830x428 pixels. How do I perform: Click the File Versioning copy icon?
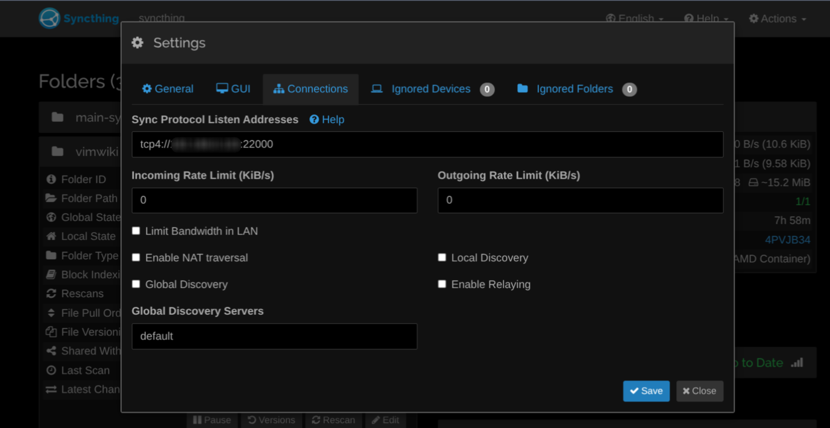(51, 332)
